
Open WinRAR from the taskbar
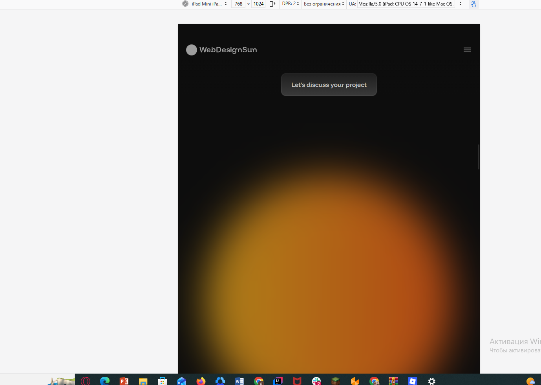pyautogui.click(x=393, y=381)
